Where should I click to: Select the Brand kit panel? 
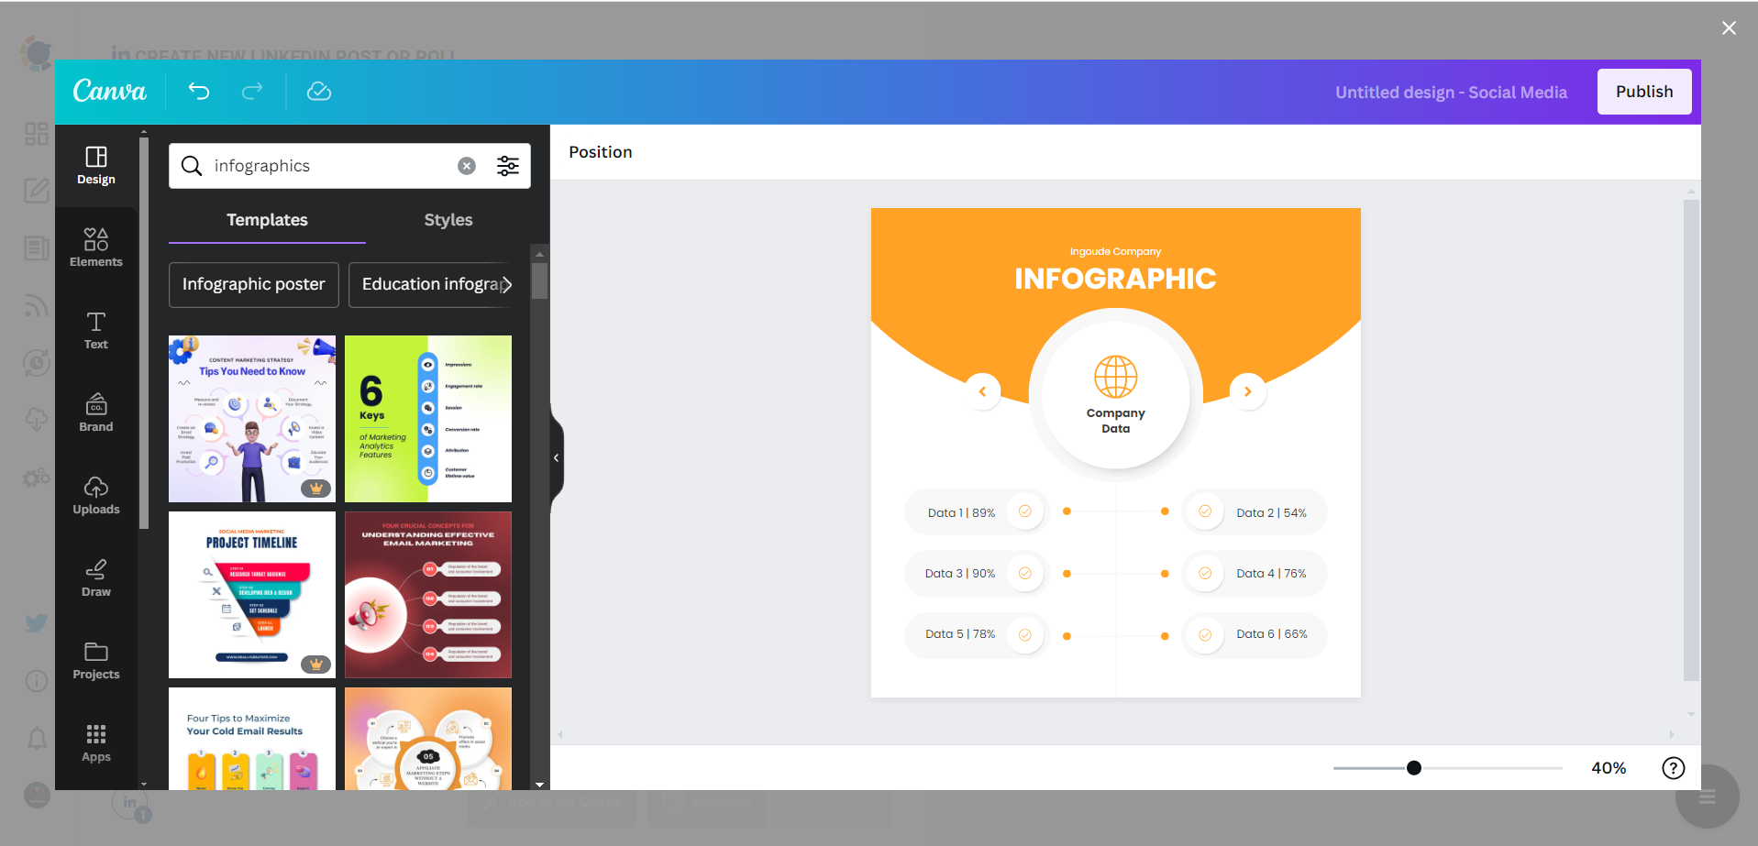click(x=95, y=412)
